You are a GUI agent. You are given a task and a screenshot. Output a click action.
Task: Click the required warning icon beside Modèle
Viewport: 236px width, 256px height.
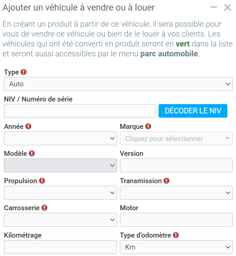pos(32,153)
